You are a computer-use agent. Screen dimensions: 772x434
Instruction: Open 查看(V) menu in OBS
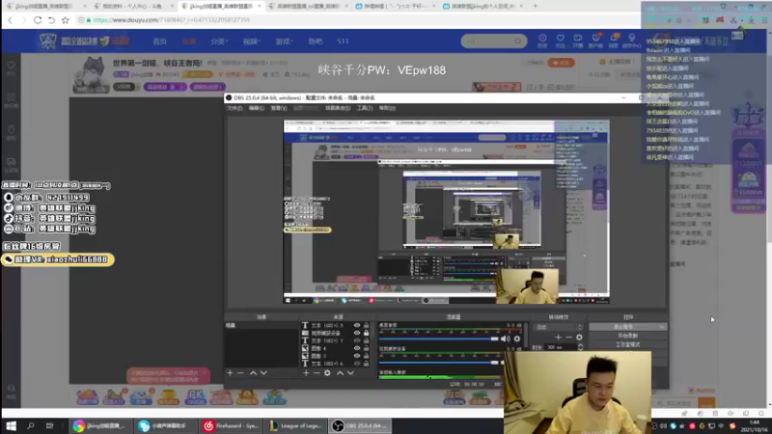tap(279, 108)
